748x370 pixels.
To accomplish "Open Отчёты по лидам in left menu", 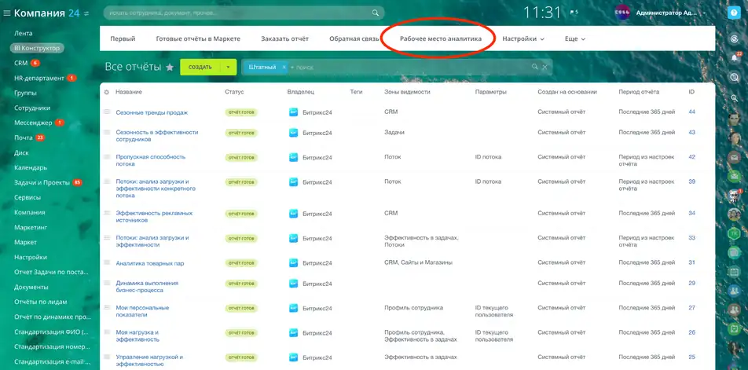I will 41,302.
